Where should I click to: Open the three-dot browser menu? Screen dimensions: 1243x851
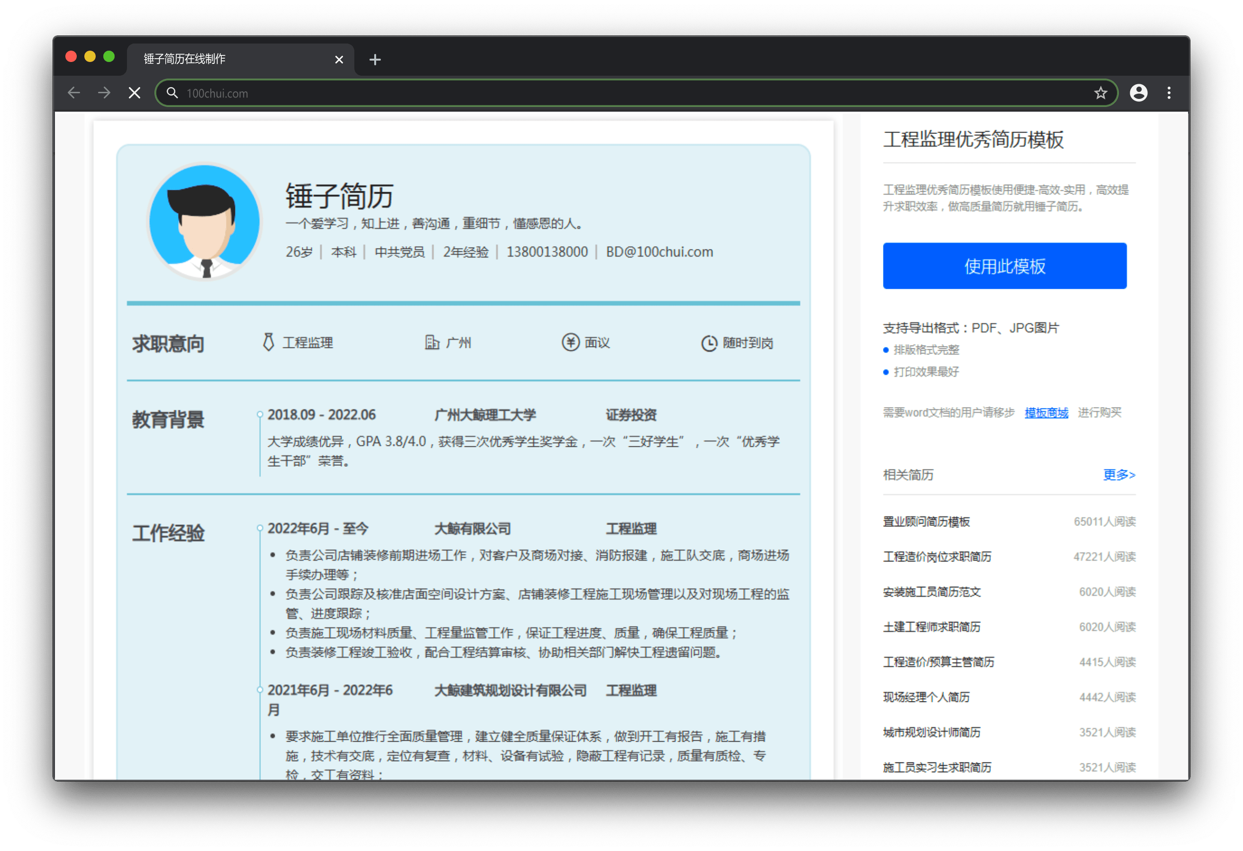[x=1169, y=93]
